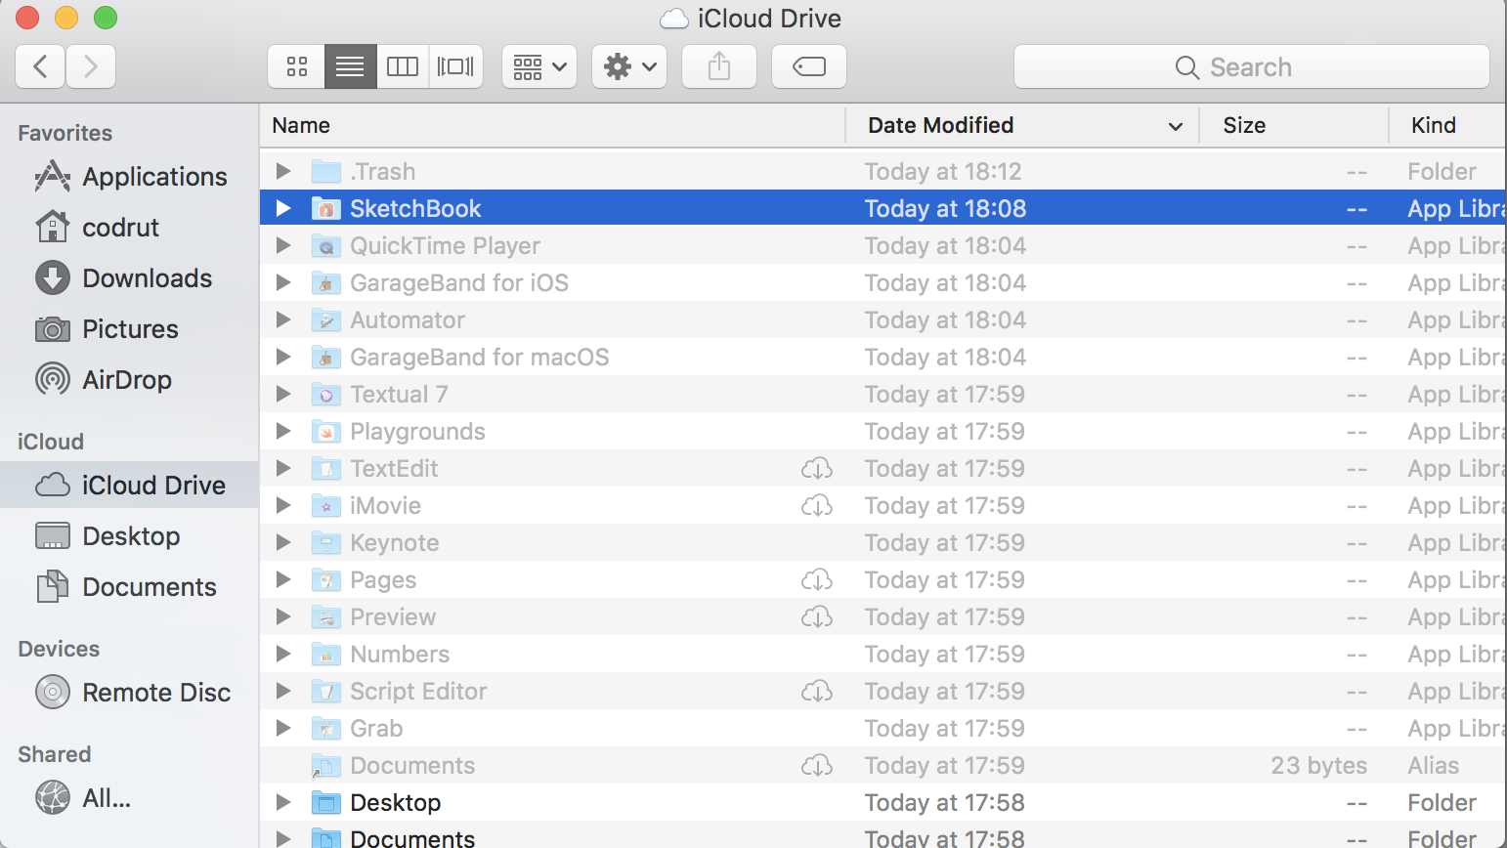Click the Numbers folder icon
Image resolution: width=1507 pixels, height=848 pixels.
pos(326,654)
